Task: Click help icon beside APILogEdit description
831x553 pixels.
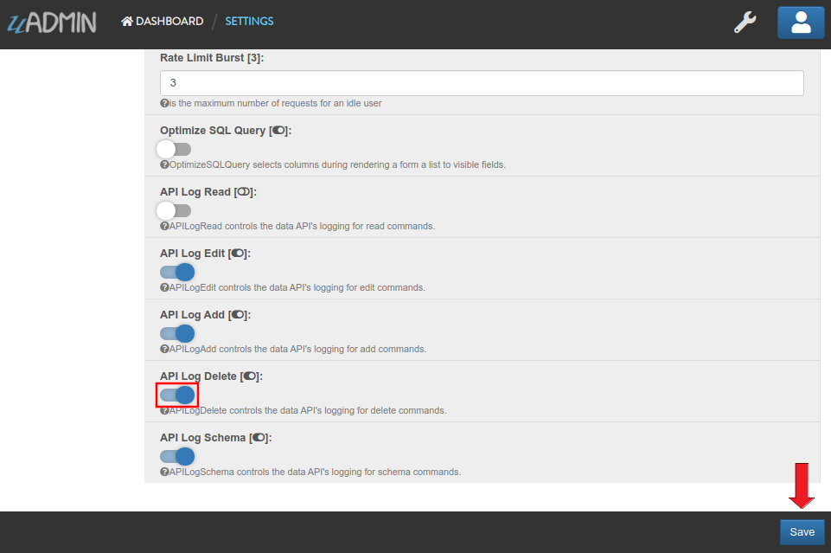Action: tap(164, 288)
